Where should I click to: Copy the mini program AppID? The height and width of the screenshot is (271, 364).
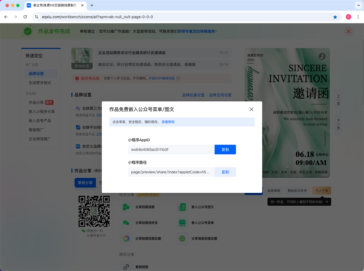point(225,150)
